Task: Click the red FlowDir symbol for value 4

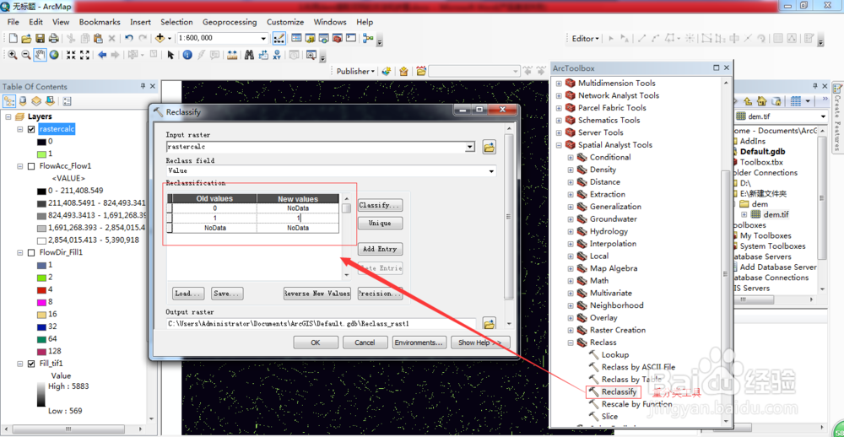Action: (x=41, y=289)
